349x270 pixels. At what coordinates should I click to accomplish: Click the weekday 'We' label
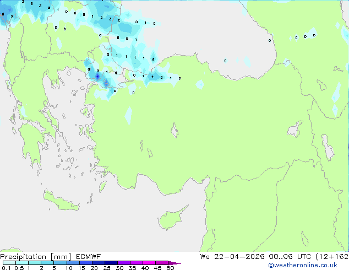click(x=205, y=257)
